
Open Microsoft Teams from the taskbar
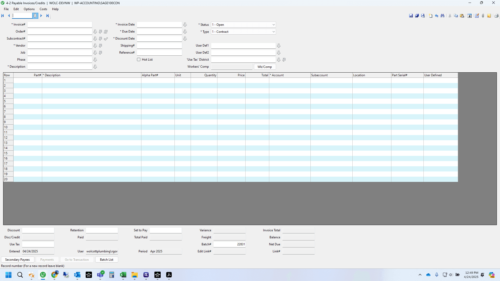pyautogui.click(x=100, y=275)
